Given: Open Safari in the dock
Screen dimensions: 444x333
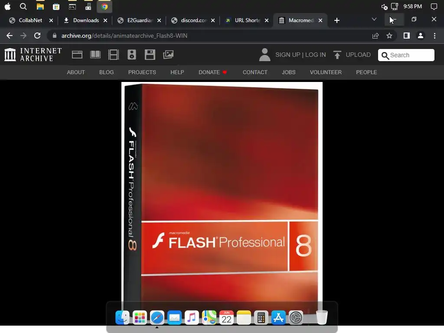Looking at the screenshot, I should pyautogui.click(x=157, y=317).
